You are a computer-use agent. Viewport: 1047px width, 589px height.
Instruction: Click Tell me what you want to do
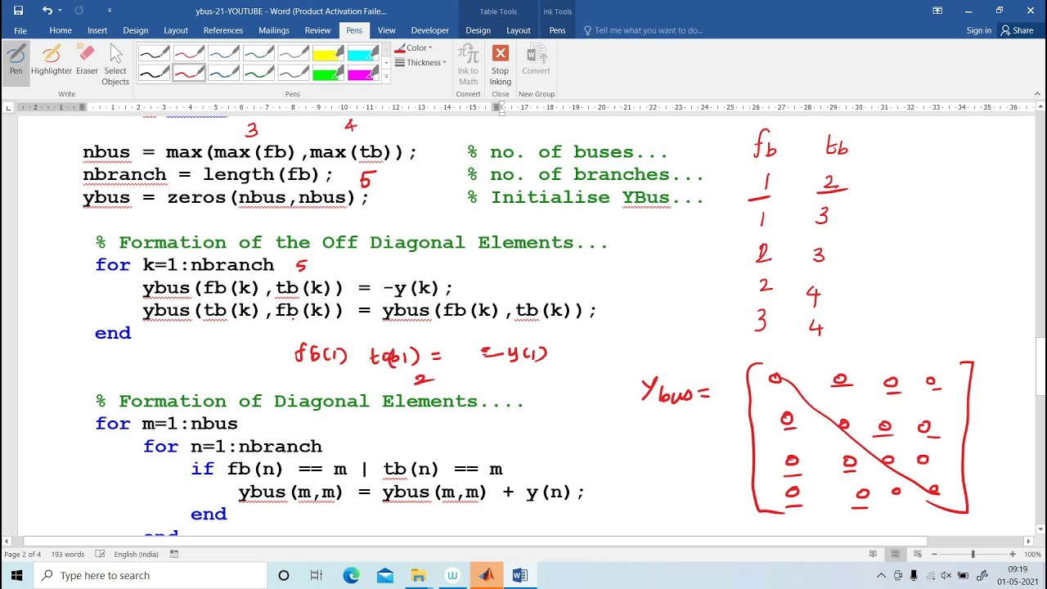[643, 30]
